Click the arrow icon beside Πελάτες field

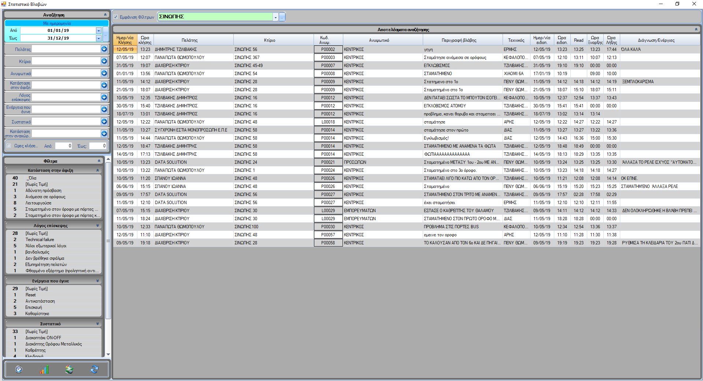point(104,49)
